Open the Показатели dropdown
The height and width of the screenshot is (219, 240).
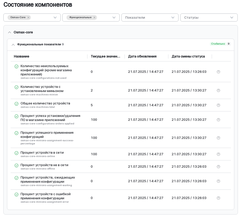pyautogui.click(x=150, y=17)
